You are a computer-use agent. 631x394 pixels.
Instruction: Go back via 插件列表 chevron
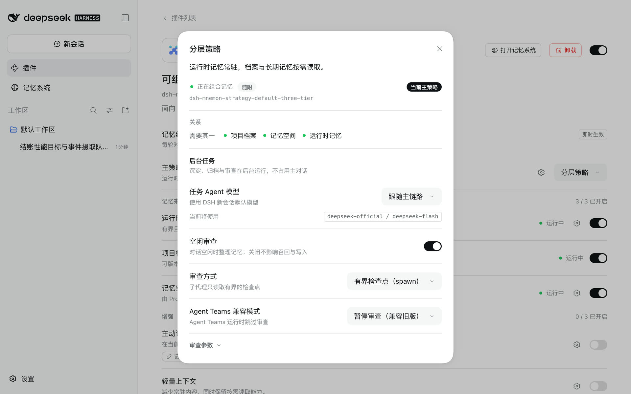(165, 18)
